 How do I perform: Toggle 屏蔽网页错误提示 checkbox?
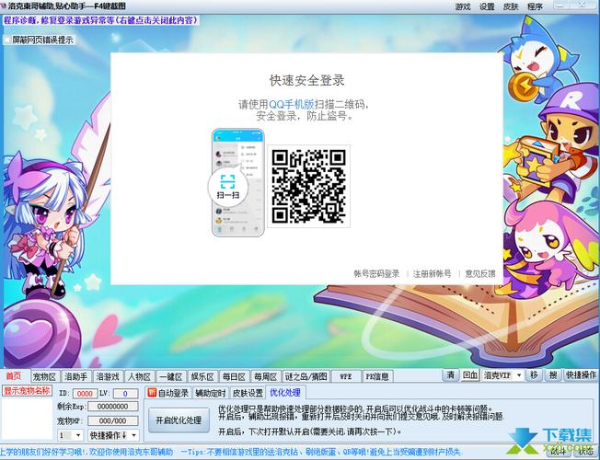click(x=8, y=40)
